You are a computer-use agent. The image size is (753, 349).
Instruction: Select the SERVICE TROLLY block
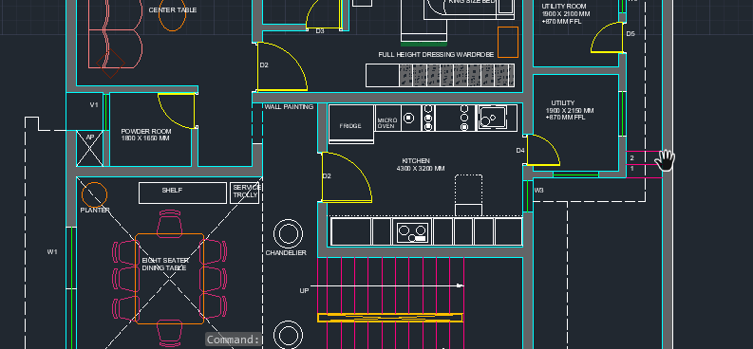(x=245, y=193)
